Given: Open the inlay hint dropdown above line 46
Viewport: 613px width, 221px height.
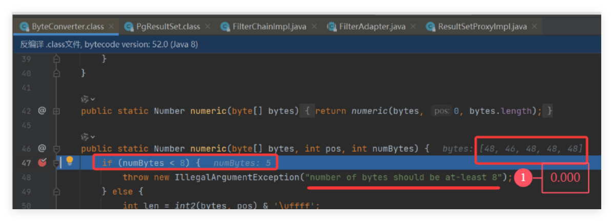Looking at the screenshot, I should point(88,137).
